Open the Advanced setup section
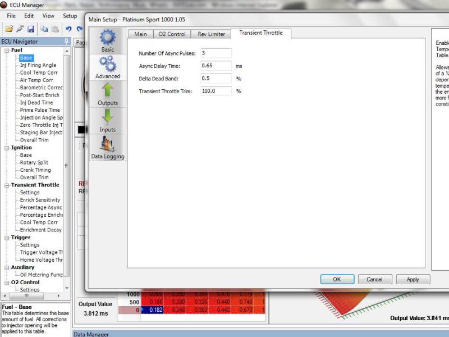449x337 pixels. pyautogui.click(x=108, y=67)
